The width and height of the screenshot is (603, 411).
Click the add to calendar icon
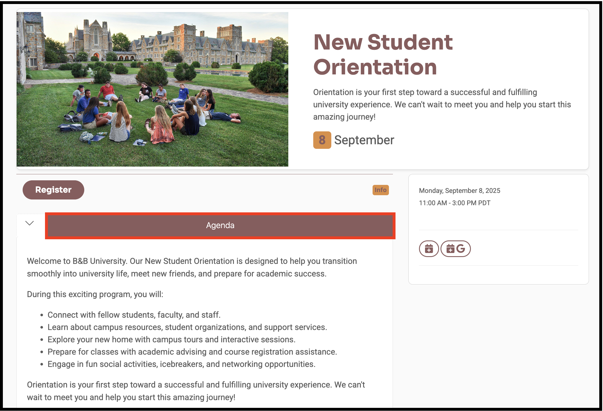pos(429,249)
